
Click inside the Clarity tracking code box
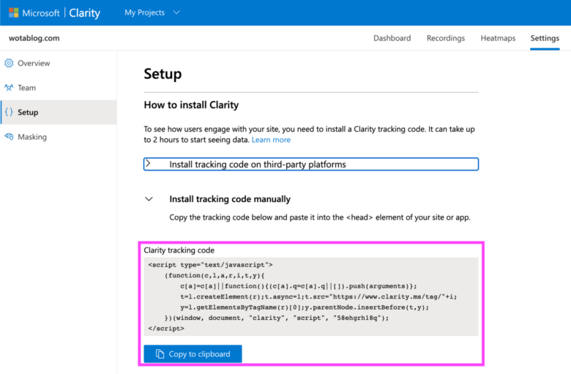click(311, 296)
